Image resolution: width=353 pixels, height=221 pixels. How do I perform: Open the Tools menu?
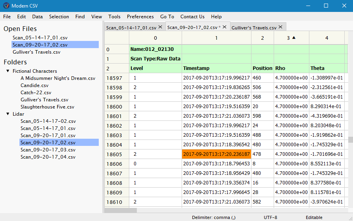point(114,17)
